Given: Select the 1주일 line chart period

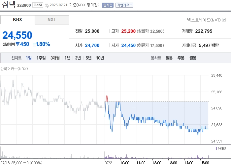Looking at the screenshot, I should coord(41,58).
